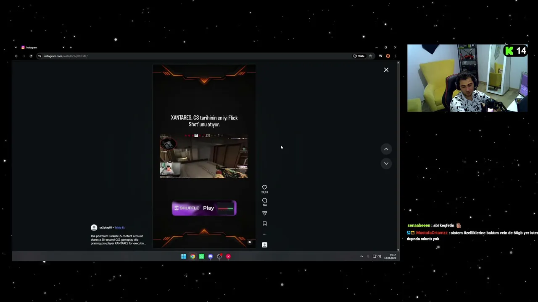This screenshot has width=538, height=302.
Task: Click the embedded gameplay clip in the reel
Action: pyautogui.click(x=204, y=156)
